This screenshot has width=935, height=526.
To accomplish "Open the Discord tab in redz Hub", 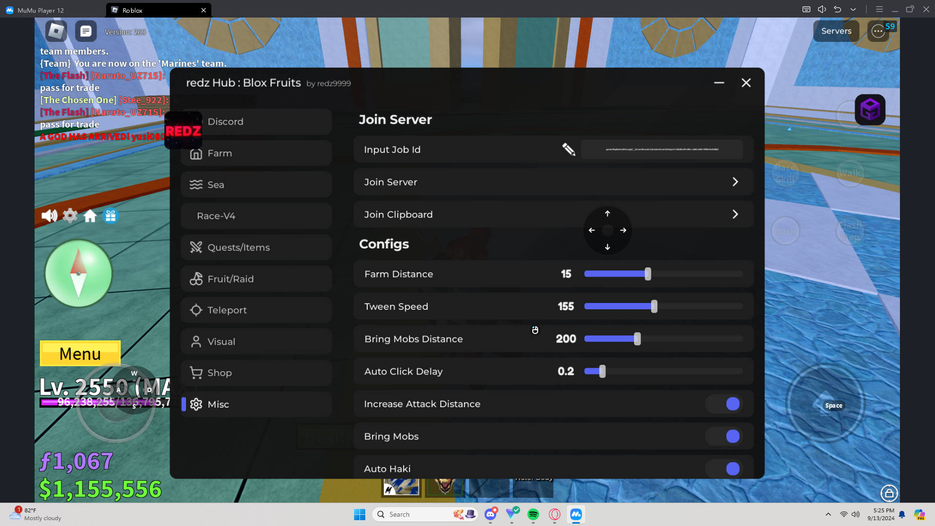I will (x=257, y=122).
